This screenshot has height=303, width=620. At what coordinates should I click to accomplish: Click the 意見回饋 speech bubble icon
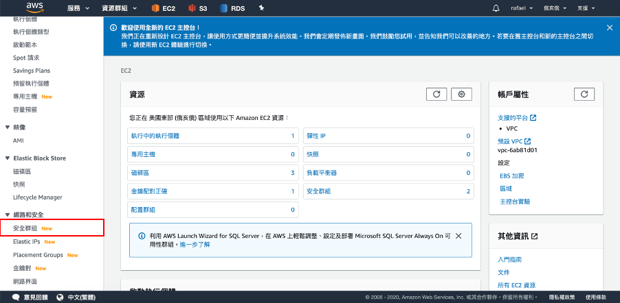coord(16,297)
